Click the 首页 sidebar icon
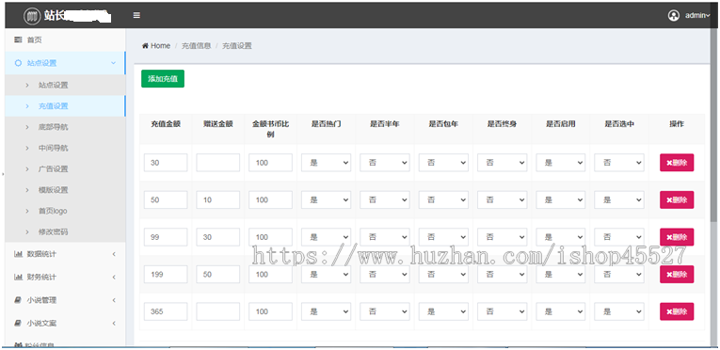The image size is (720, 350). point(18,40)
